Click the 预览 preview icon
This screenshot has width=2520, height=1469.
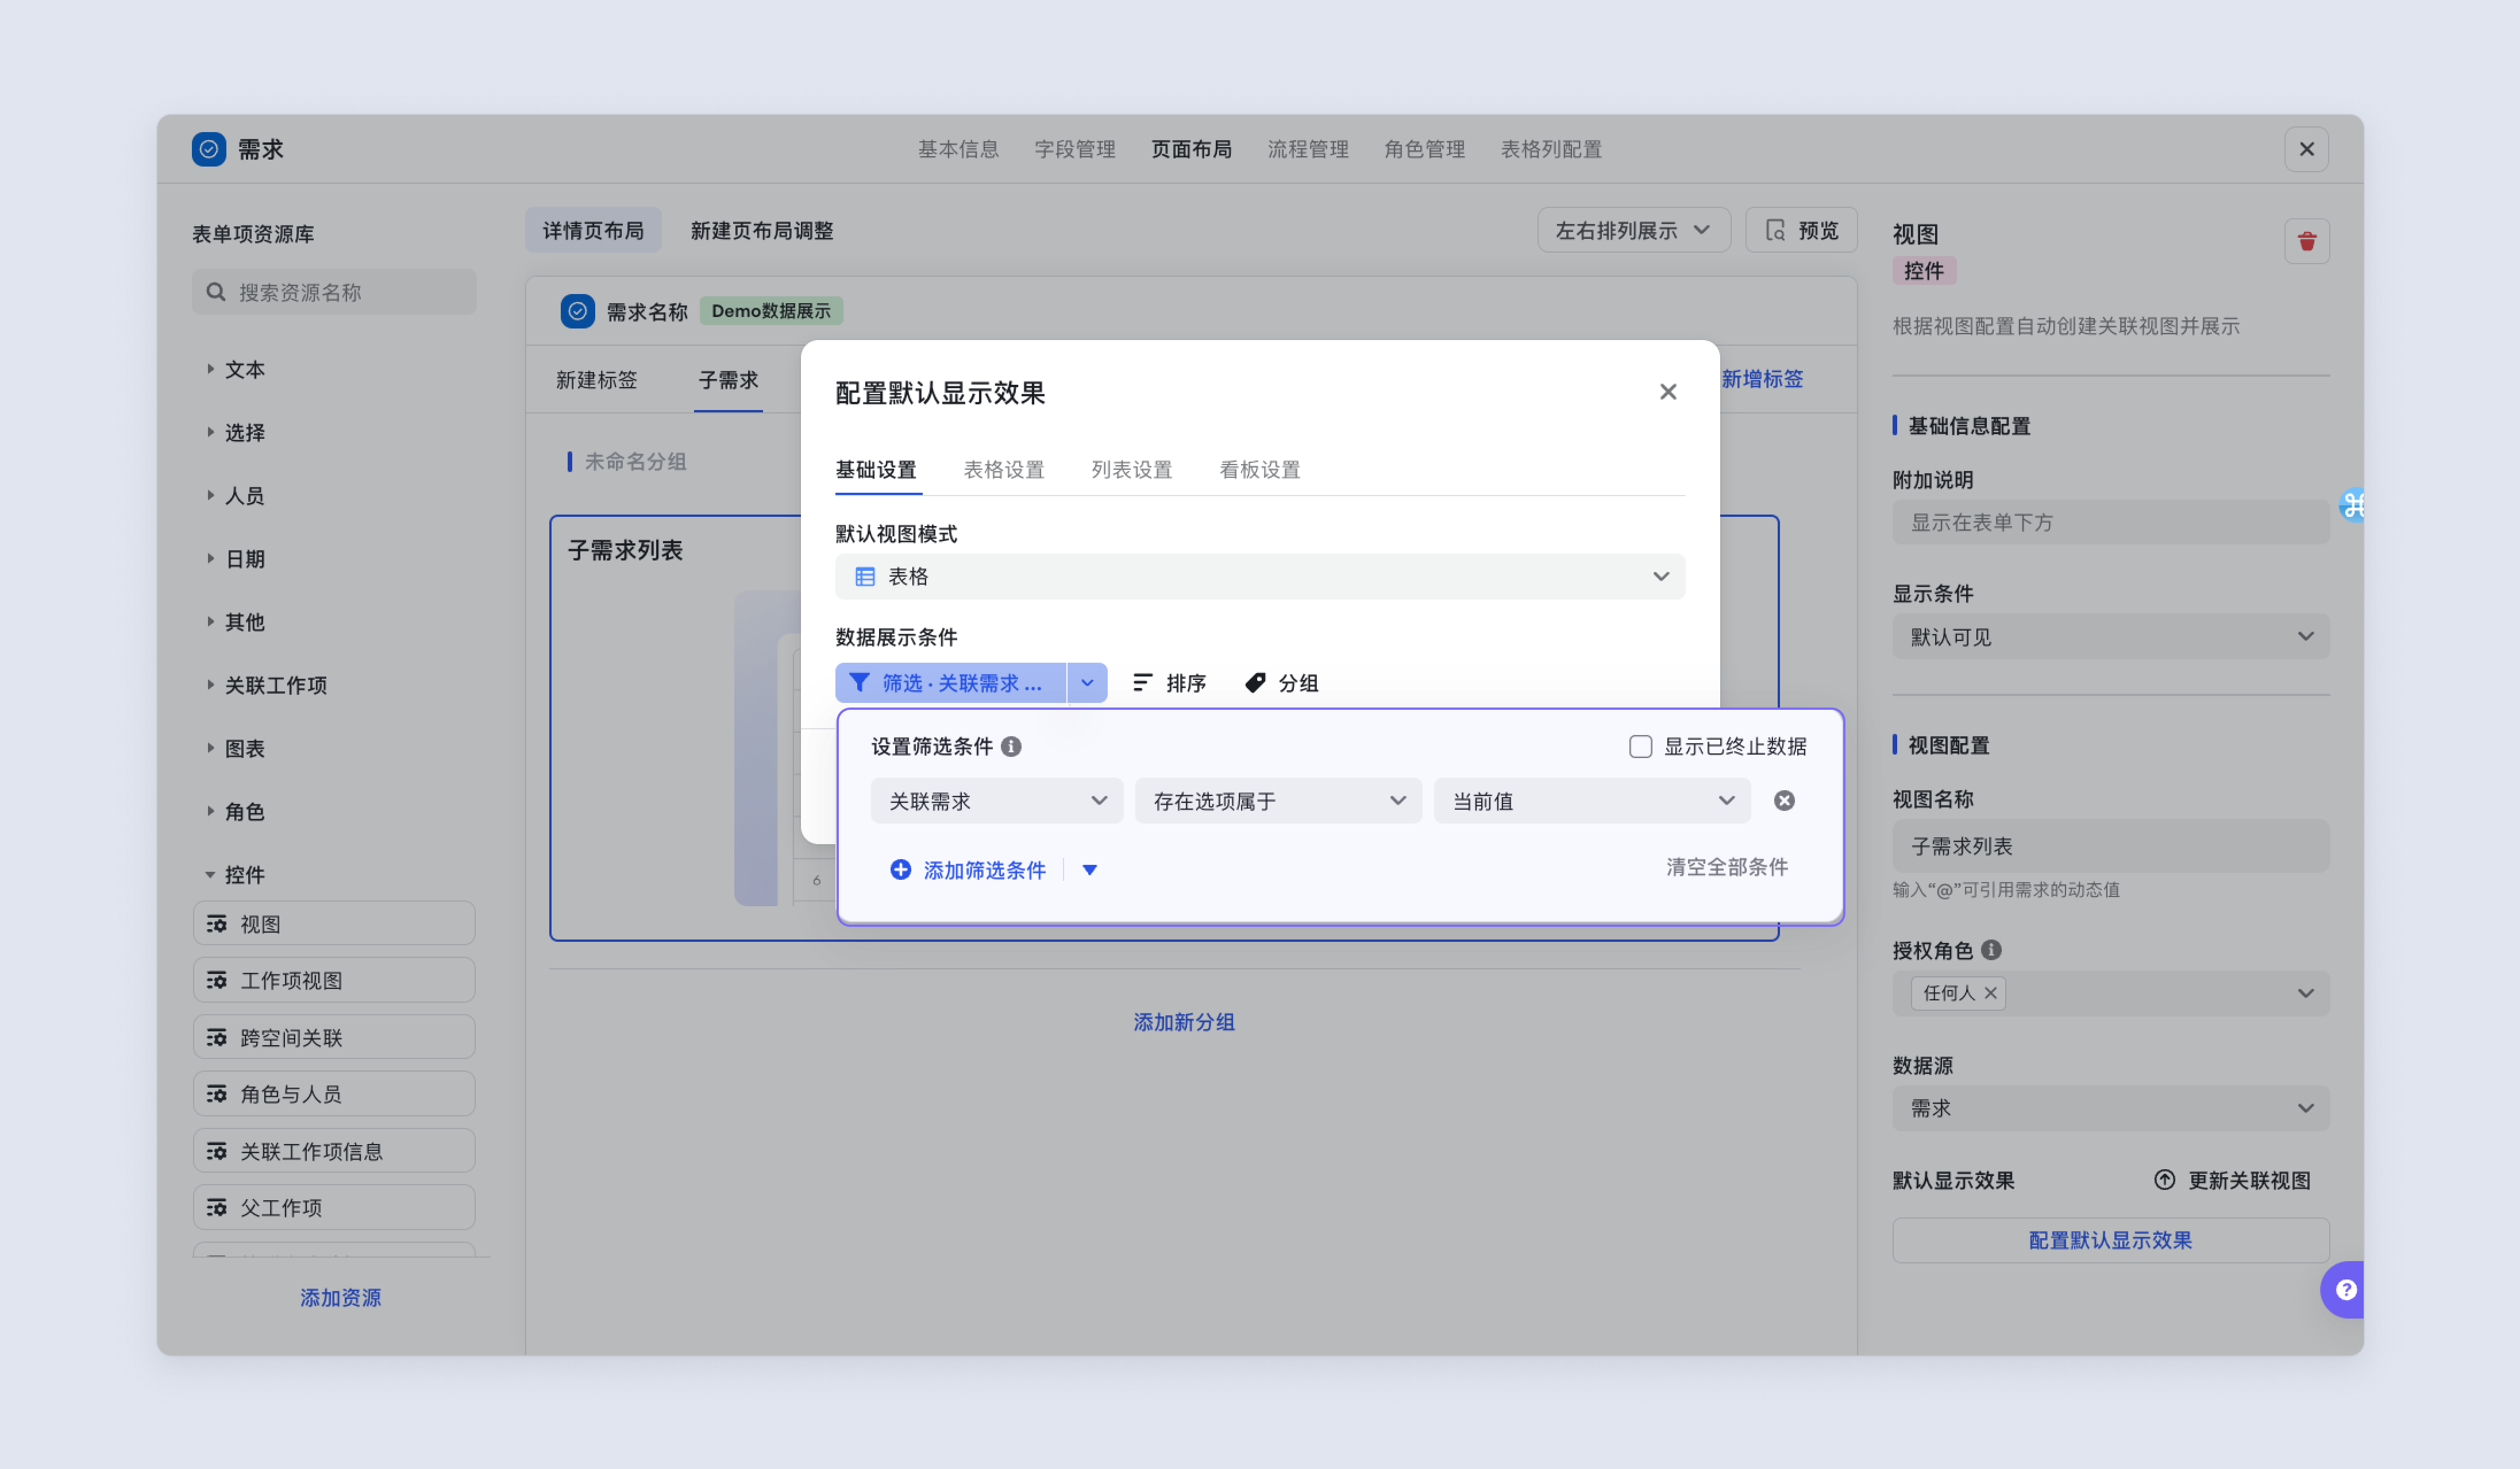tap(1775, 231)
